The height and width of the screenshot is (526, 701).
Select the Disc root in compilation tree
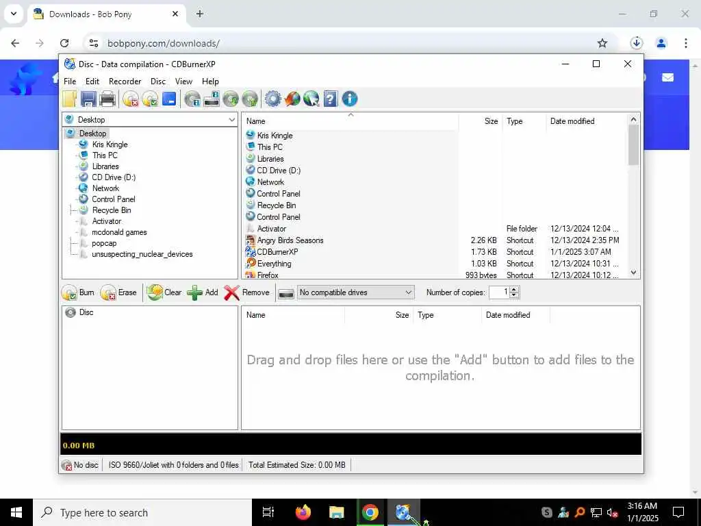pos(86,312)
